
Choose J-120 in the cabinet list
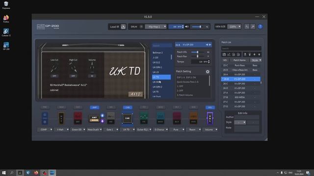[161, 58]
